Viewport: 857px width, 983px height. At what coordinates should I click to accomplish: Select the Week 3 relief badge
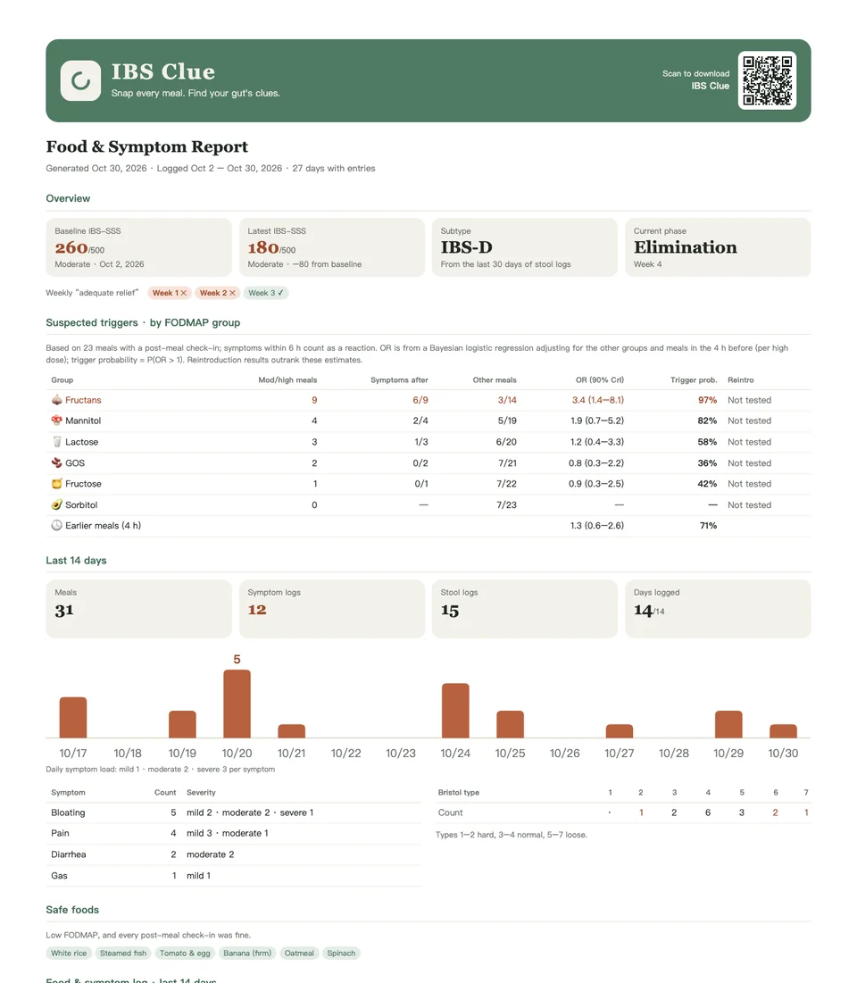point(265,293)
